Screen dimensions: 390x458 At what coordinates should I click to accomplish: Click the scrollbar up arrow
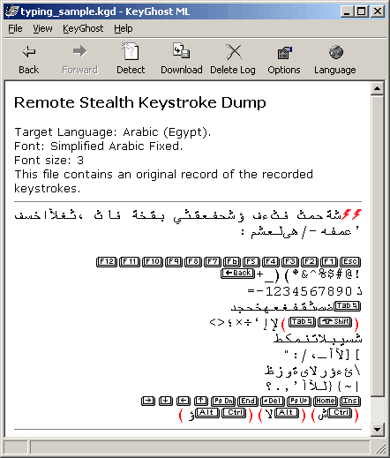pos(377,88)
